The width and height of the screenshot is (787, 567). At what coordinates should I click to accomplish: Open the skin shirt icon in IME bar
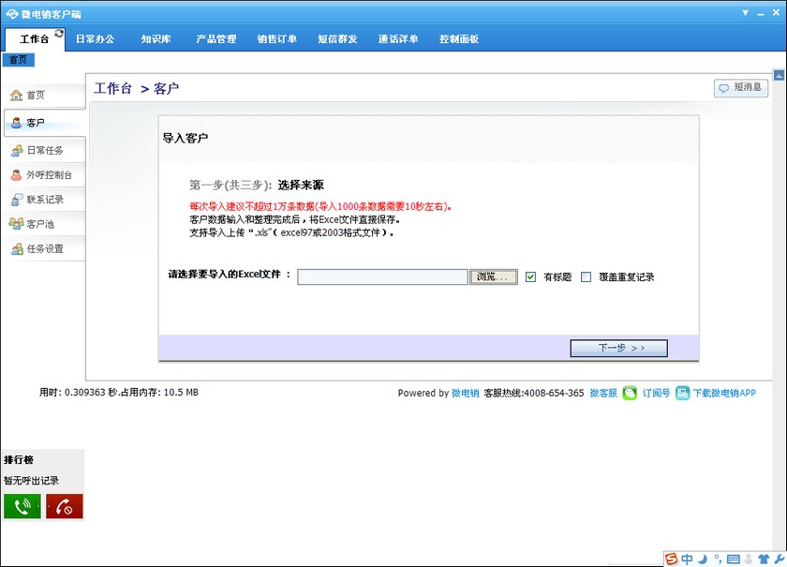pyautogui.click(x=764, y=559)
